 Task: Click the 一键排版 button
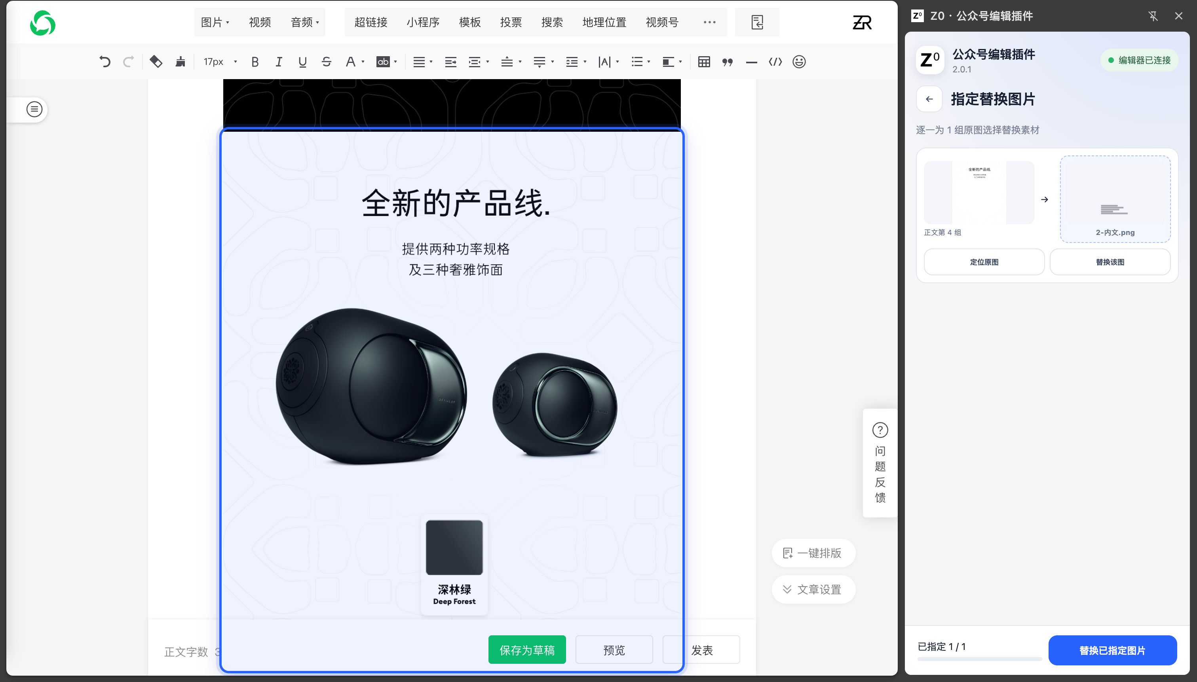pyautogui.click(x=813, y=553)
